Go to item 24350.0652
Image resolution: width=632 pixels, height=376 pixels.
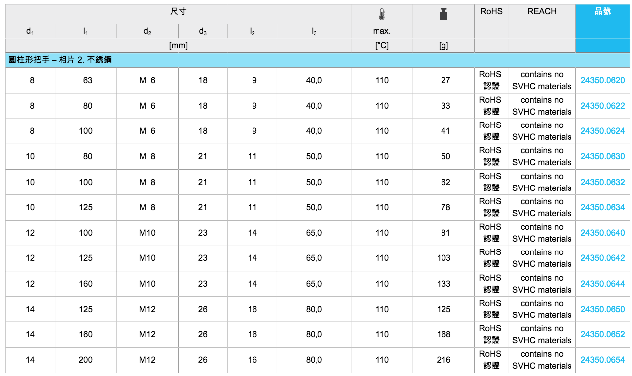[602, 334]
